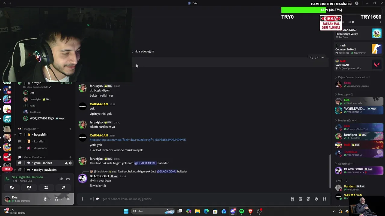Open output device options arrow beside headphones

pos(61,199)
